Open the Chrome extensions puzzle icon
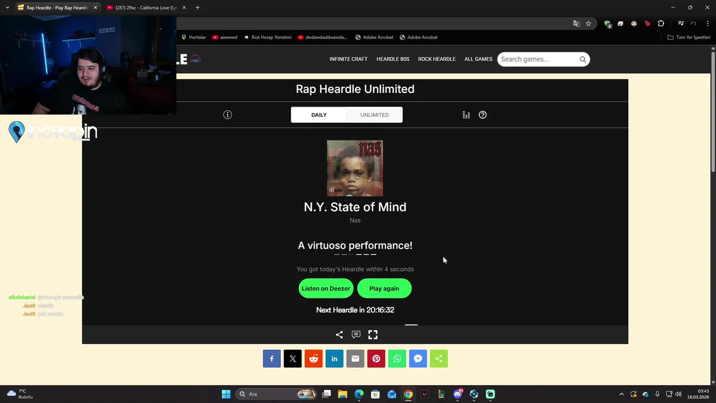This screenshot has height=403, width=716. coord(661,24)
